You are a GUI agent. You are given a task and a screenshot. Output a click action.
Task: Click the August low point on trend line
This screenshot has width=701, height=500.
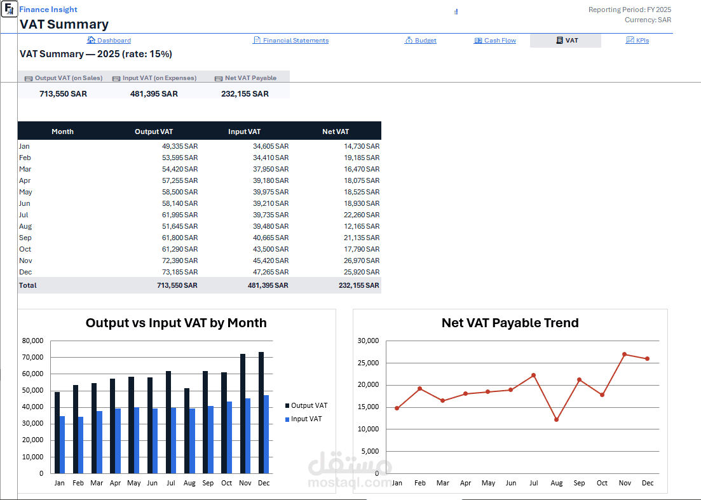point(556,419)
